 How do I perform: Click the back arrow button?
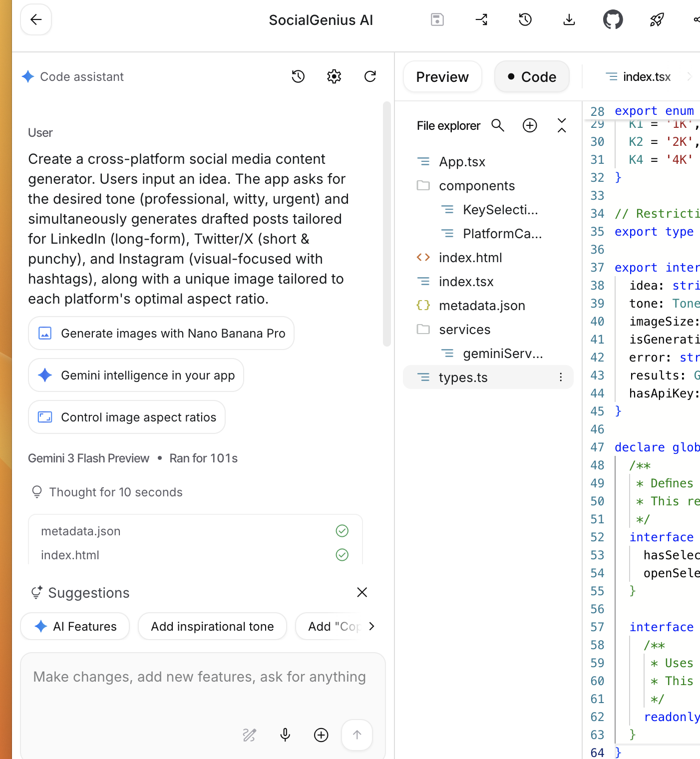click(36, 20)
